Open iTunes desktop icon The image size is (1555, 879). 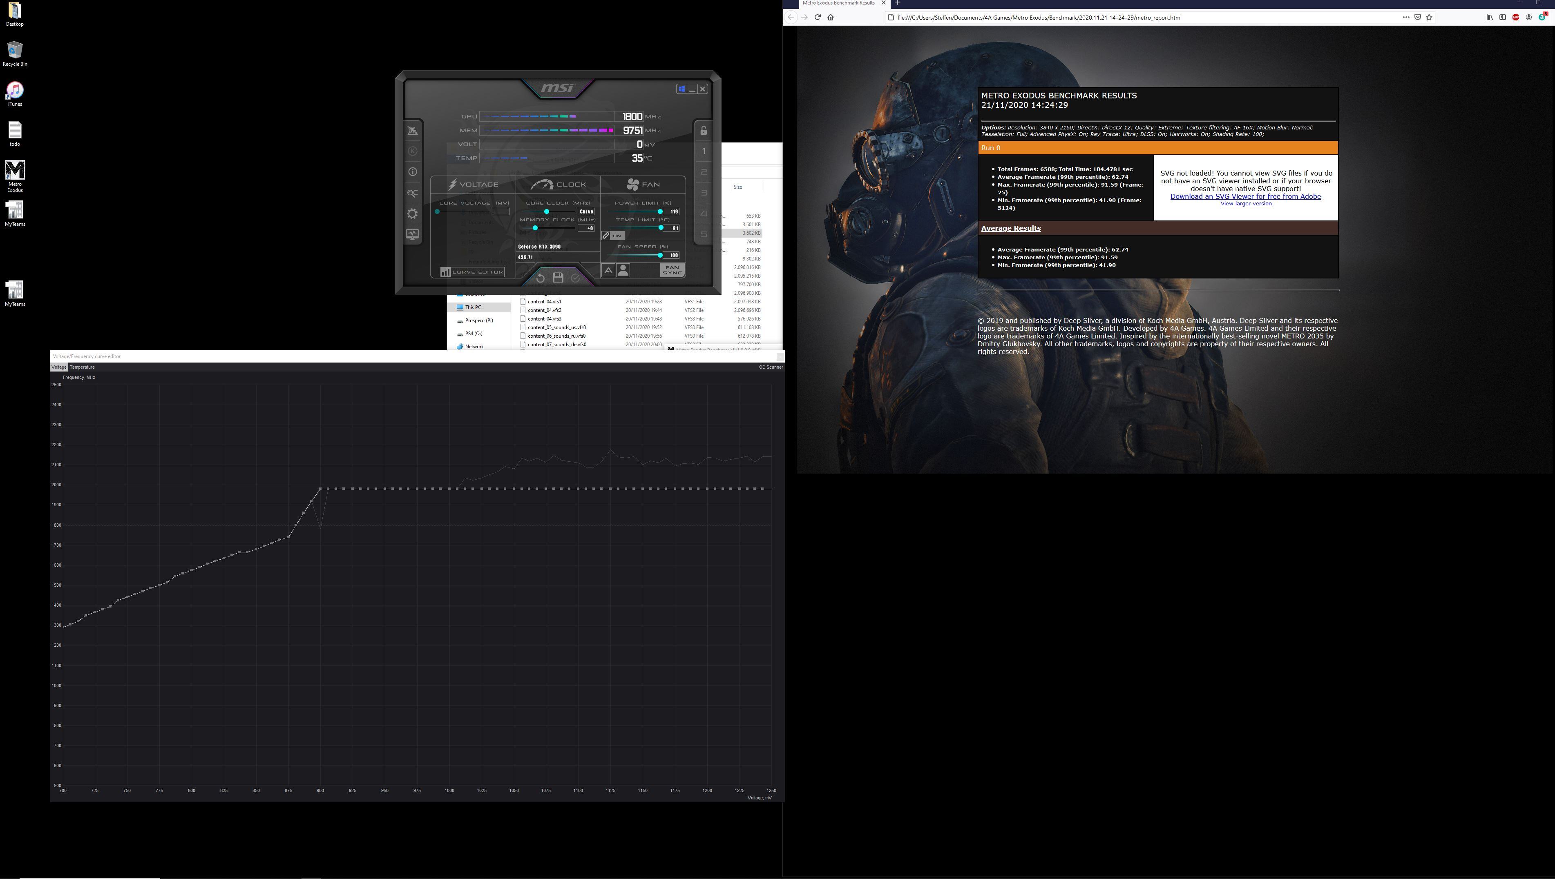[15, 94]
